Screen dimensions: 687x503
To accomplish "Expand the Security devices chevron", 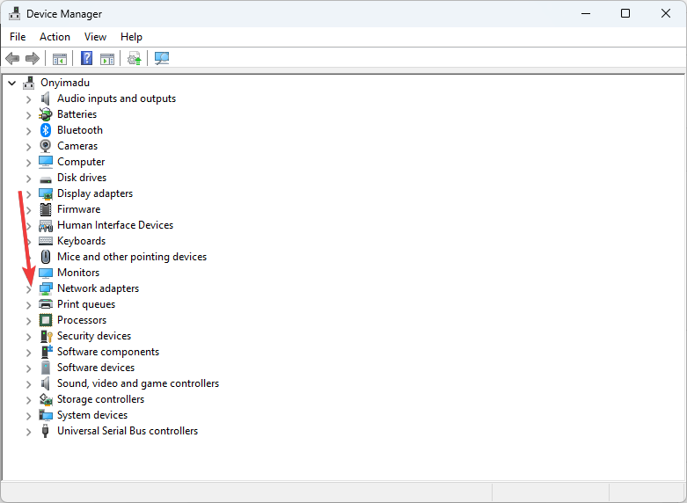I will pyautogui.click(x=28, y=337).
